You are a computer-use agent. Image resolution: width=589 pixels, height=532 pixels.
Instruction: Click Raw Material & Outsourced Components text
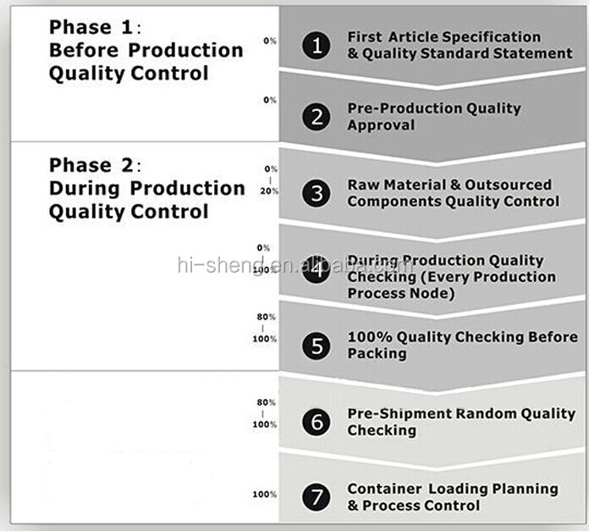454,193
